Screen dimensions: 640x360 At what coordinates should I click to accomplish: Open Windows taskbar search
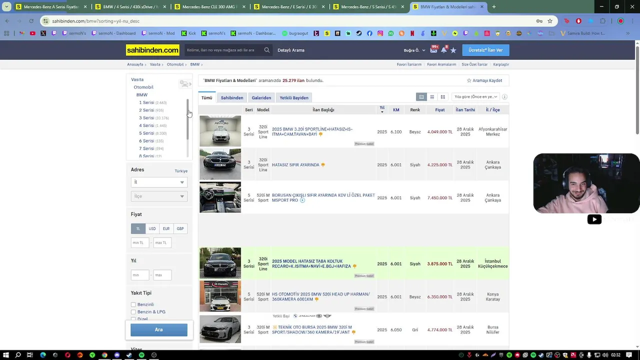click(x=18, y=355)
